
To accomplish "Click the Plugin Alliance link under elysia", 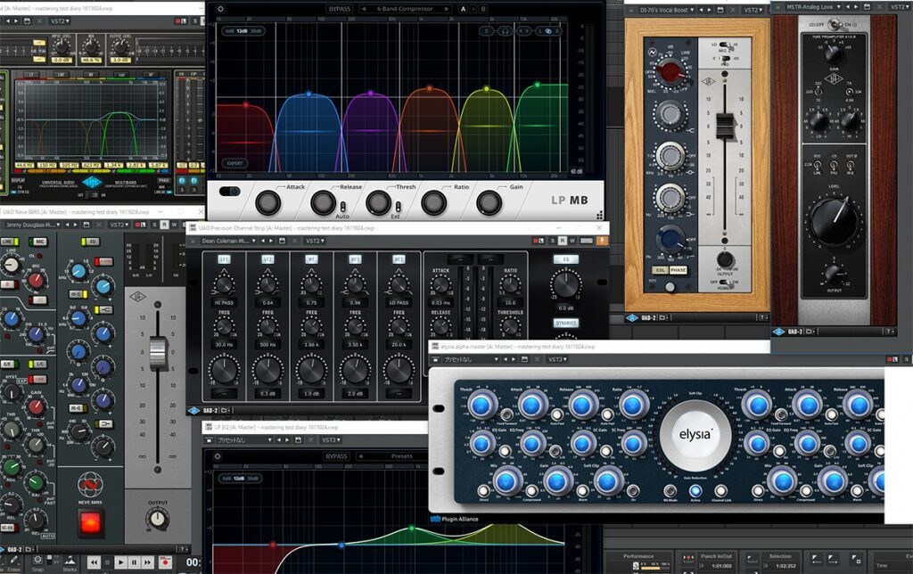I will (x=454, y=519).
